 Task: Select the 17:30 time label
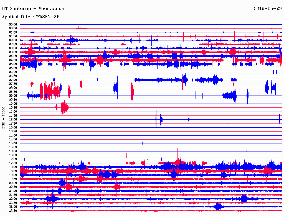click(x=13, y=163)
